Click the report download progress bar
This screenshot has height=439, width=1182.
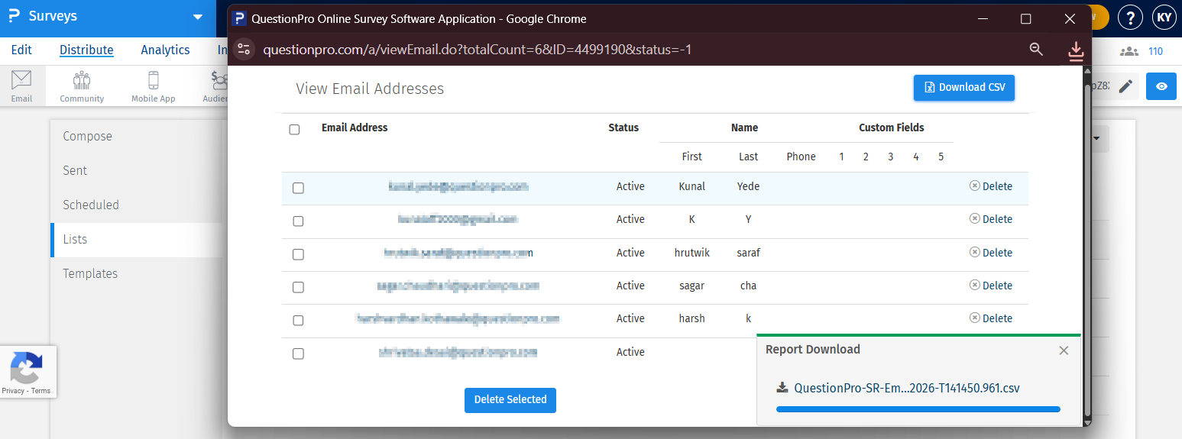(x=918, y=409)
